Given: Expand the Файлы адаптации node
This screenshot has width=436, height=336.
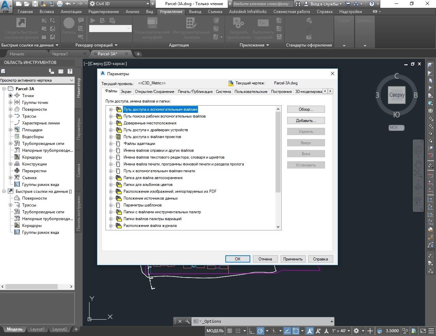Looking at the screenshot, I should (111, 144).
